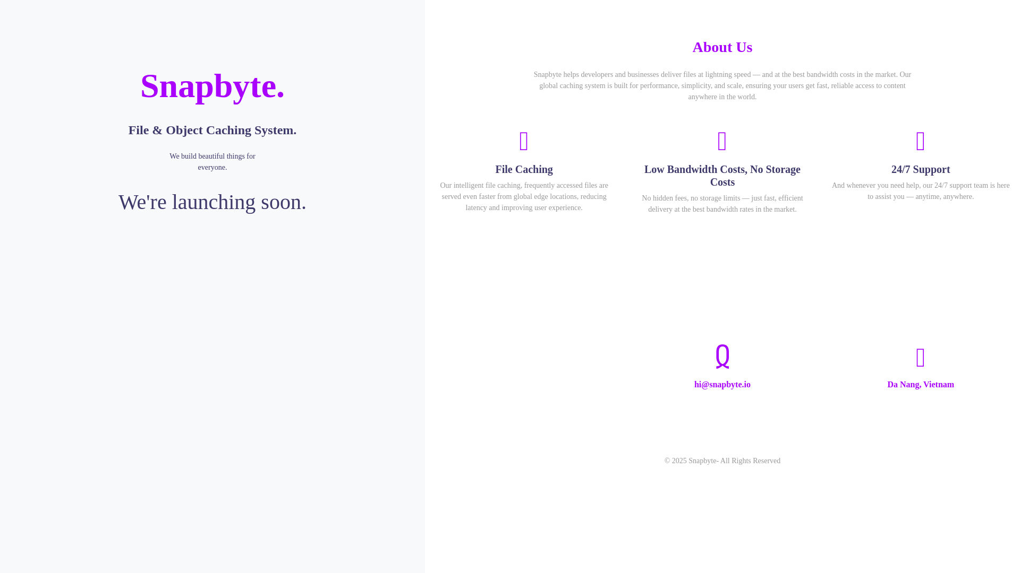Click the About Us intro paragraph
Screen dimensions: 1020x573
coord(722,86)
